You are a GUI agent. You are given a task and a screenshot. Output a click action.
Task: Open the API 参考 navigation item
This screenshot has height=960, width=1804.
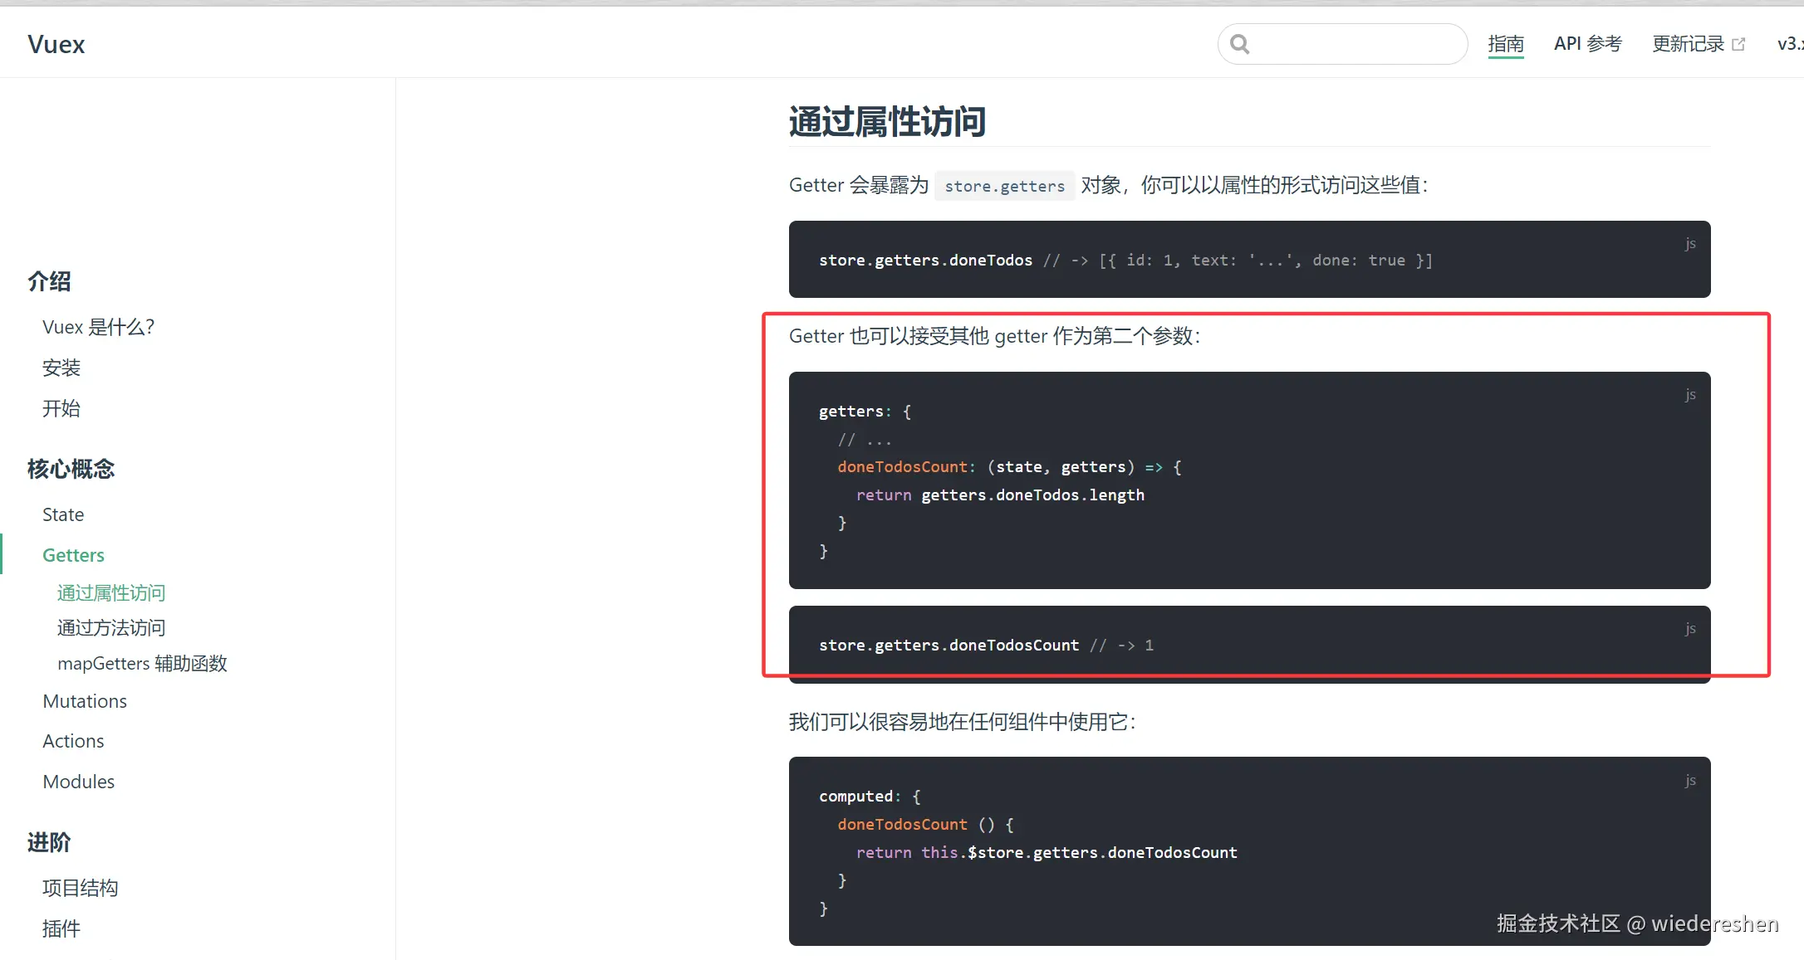coord(1587,44)
